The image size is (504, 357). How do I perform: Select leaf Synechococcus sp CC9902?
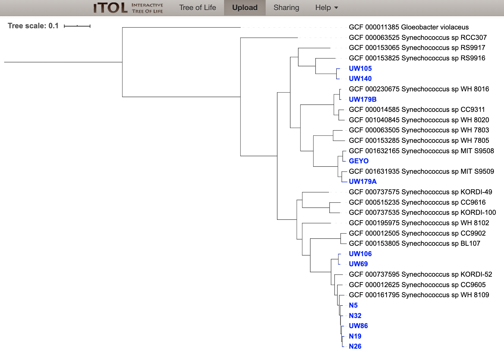417,233
